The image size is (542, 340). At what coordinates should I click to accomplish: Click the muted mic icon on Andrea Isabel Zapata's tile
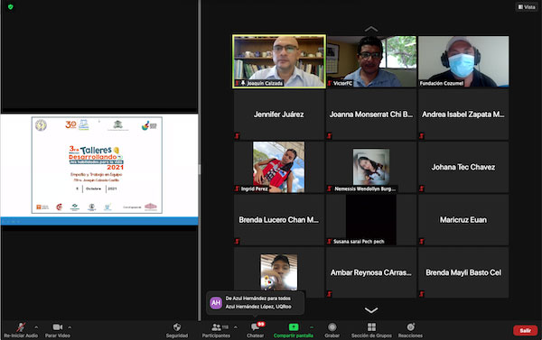[421, 136]
